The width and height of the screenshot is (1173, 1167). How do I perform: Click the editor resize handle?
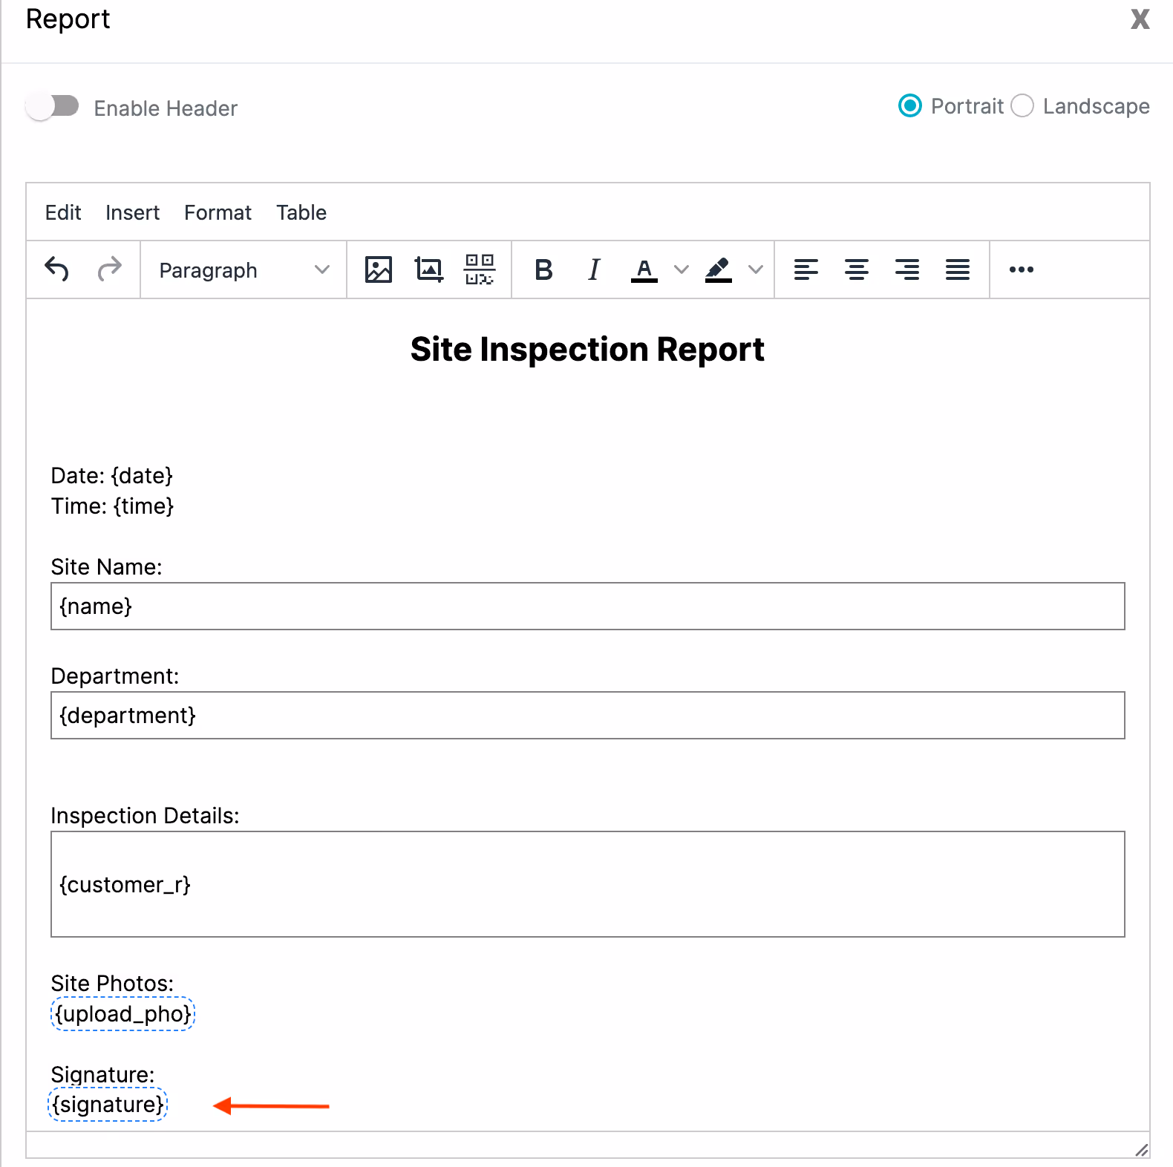click(x=1141, y=1150)
